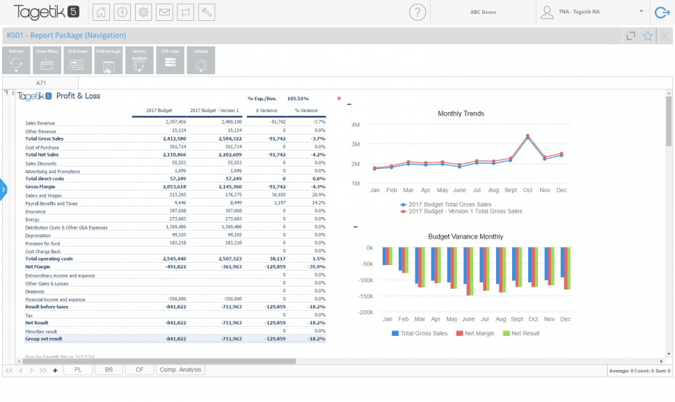Viewport: 675px width, 402px height.
Task: Open the Utilities toolbar menu
Action: (x=201, y=61)
